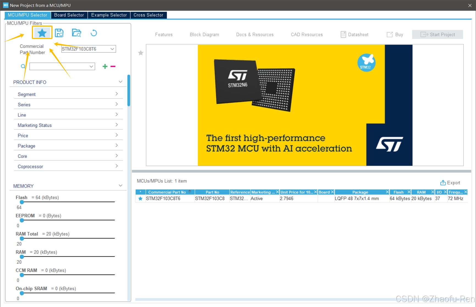Open CAD Resources
Image resolution: width=476 pixels, height=307 pixels.
(x=307, y=35)
